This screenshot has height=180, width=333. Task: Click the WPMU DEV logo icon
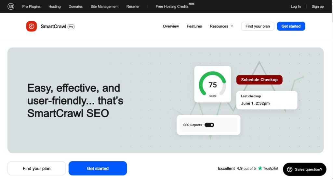(x=11, y=6)
